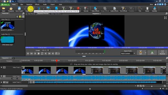This screenshot has height=95, width=168.
Task: Open the Save Project dropdown arrow
Action: pyautogui.click(x=24, y=9)
